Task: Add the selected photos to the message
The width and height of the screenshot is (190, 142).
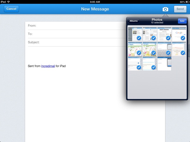Action: (x=182, y=21)
